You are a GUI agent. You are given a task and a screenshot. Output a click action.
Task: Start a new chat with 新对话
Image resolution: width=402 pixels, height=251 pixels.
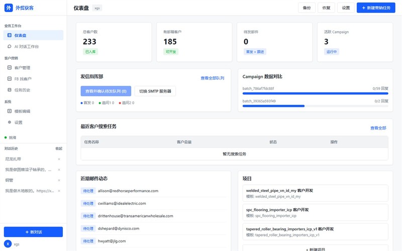(33, 232)
